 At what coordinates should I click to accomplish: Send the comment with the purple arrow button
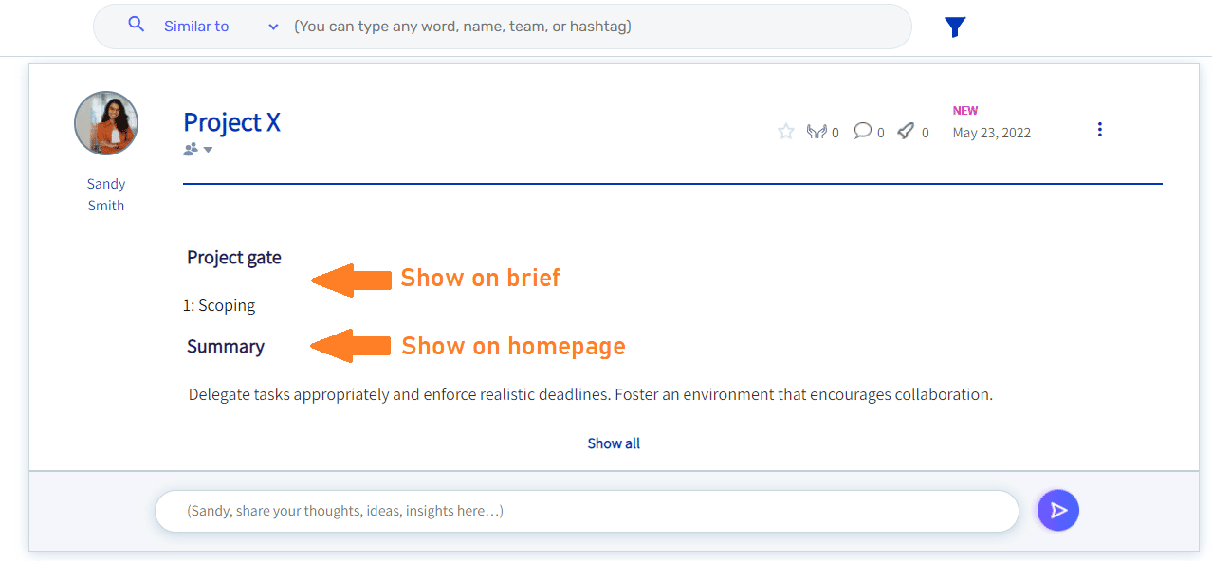1058,511
